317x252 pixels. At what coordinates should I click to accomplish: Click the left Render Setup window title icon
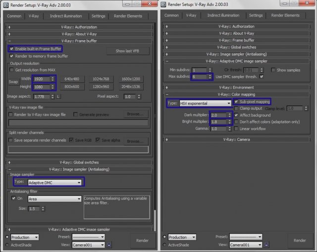point(5,5)
